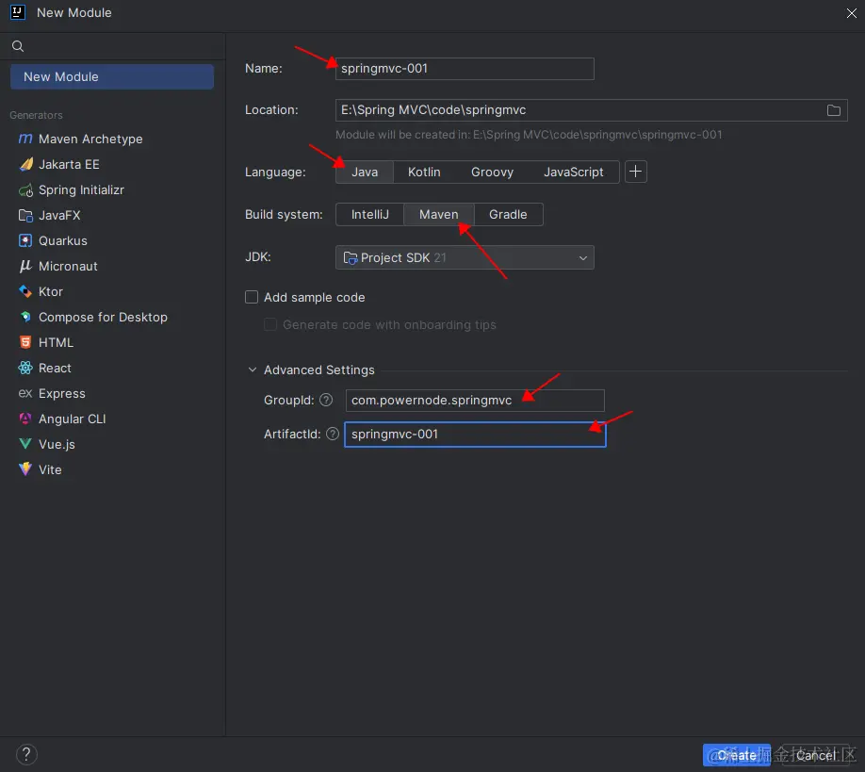Choose the Ktor generator
Viewport: 865px width, 772px height.
pyautogui.click(x=41, y=291)
